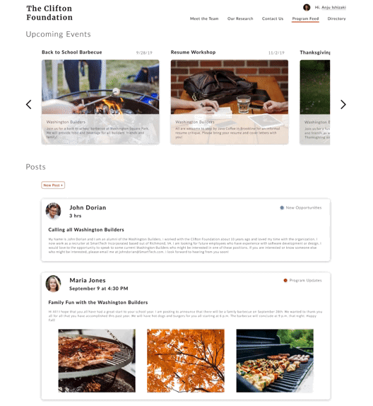Click Maria Jones's profile picture
The height and width of the screenshot is (406, 373).
53,284
